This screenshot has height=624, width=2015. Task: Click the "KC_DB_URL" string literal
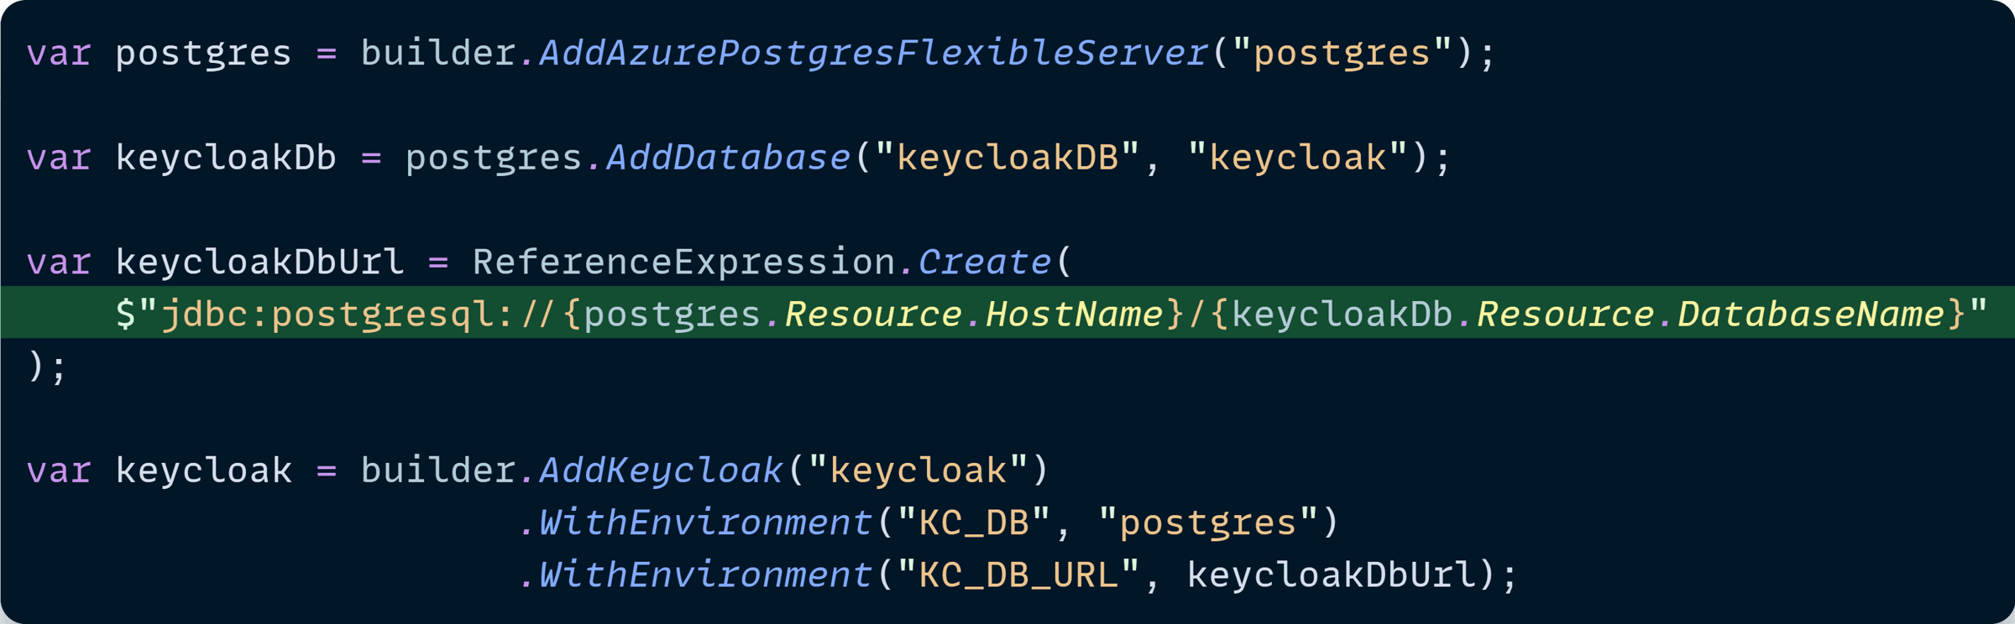coord(1018,575)
